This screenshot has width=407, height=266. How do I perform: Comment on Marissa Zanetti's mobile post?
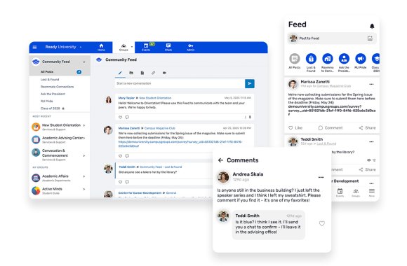[331, 128]
